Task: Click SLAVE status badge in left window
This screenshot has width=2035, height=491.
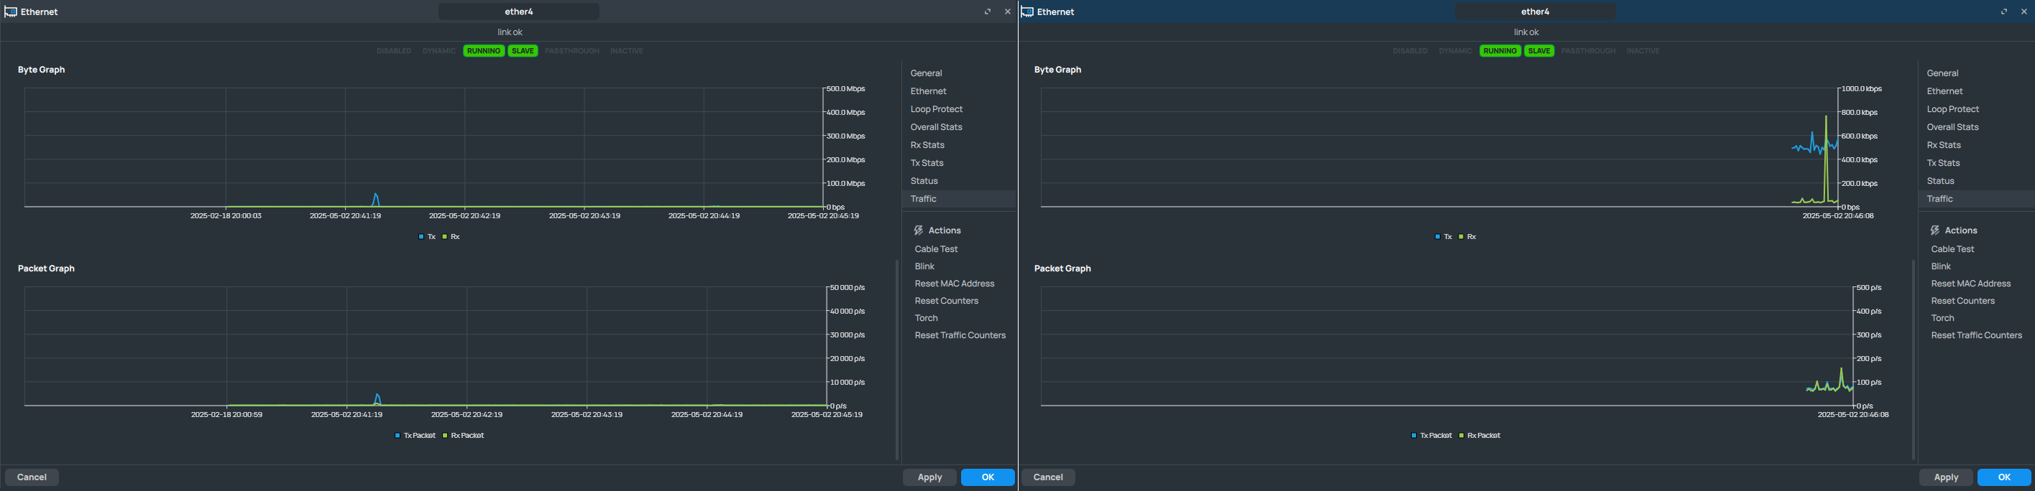Action: coord(523,51)
